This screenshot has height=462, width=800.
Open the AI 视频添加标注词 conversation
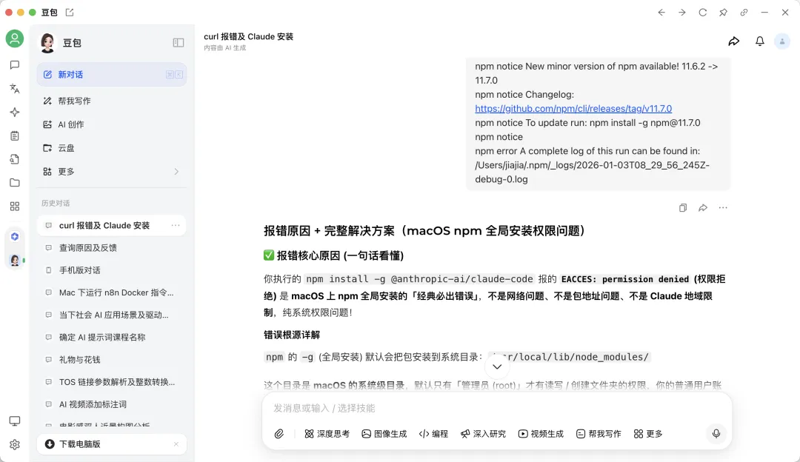click(112, 404)
